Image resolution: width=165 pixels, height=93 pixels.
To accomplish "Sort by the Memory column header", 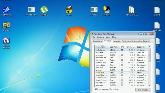I will 130,47.
